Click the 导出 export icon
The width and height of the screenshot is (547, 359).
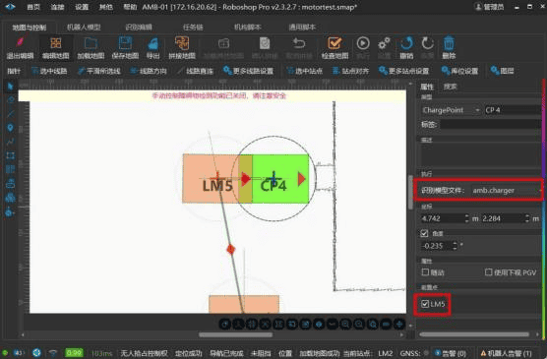point(152,44)
